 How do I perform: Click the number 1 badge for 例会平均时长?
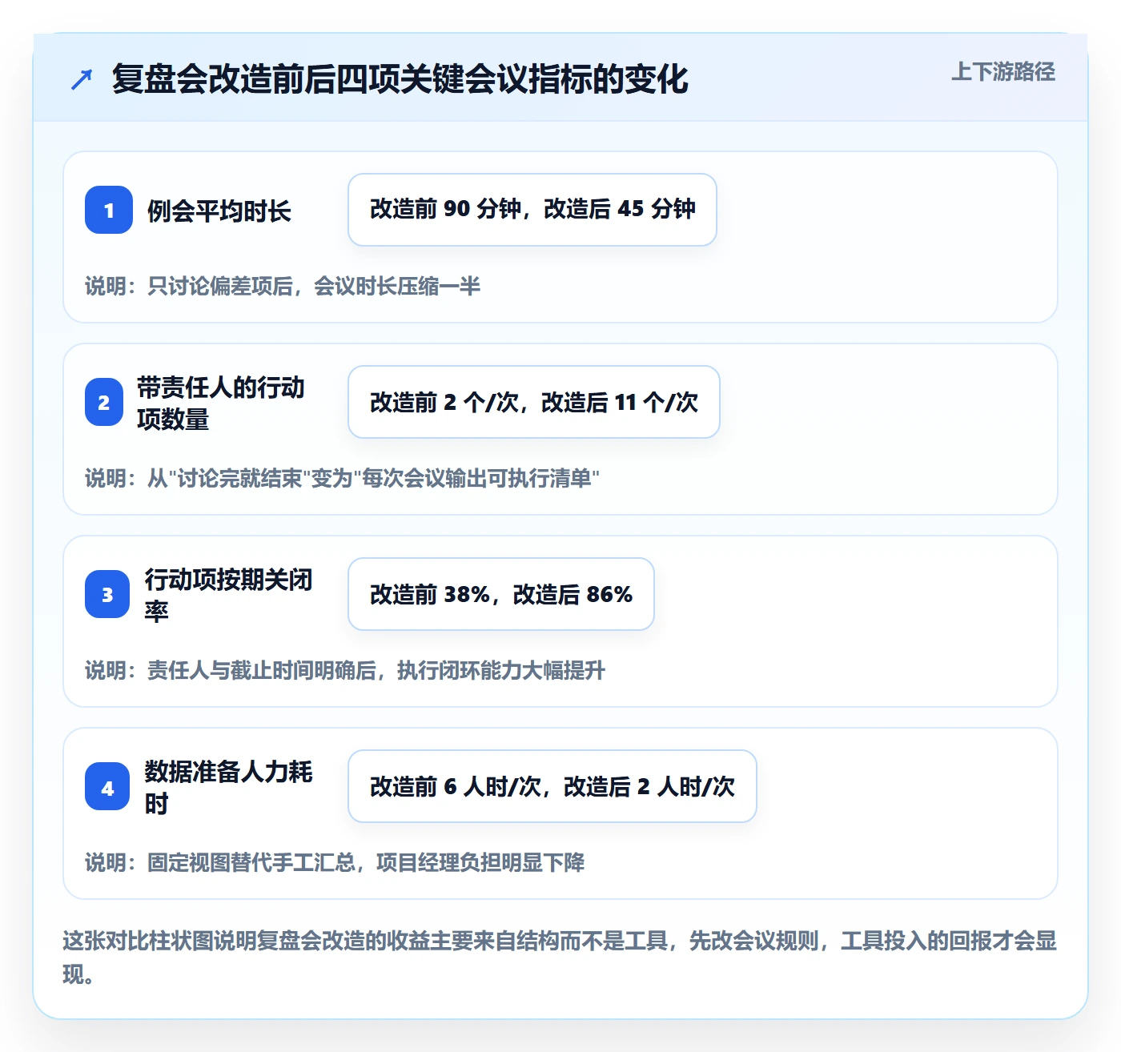click(x=109, y=210)
